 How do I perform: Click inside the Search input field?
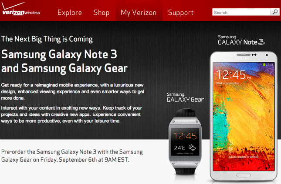pos(241,12)
